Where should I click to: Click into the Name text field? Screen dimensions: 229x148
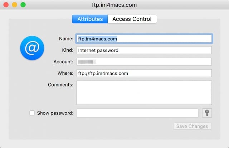(144, 39)
